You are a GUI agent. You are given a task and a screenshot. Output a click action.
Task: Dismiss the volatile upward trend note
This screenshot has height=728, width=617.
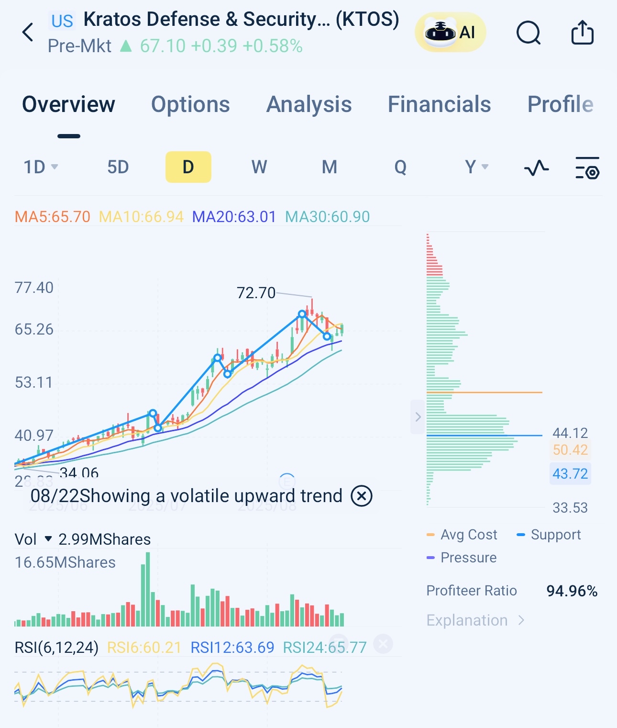[x=362, y=496]
